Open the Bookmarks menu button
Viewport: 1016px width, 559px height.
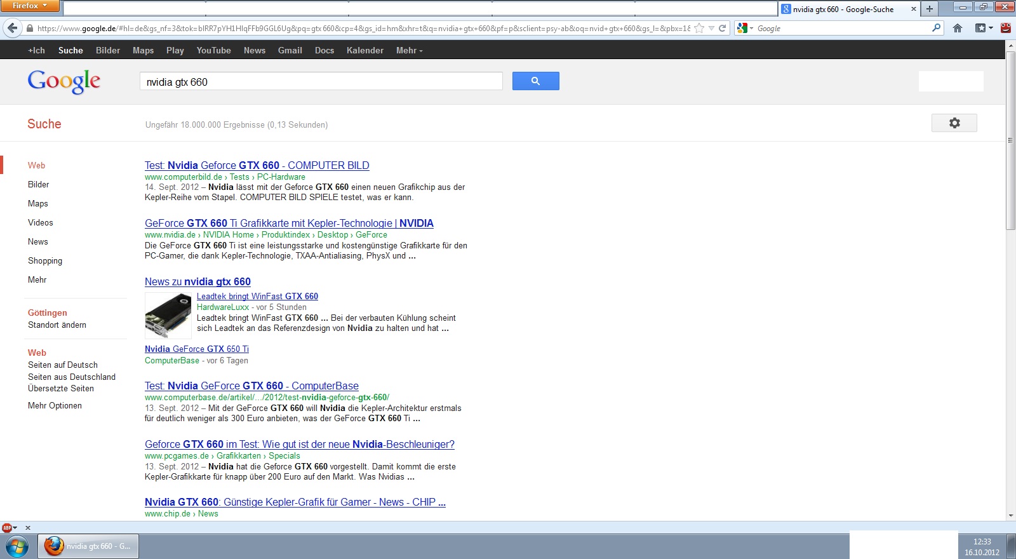[984, 28]
